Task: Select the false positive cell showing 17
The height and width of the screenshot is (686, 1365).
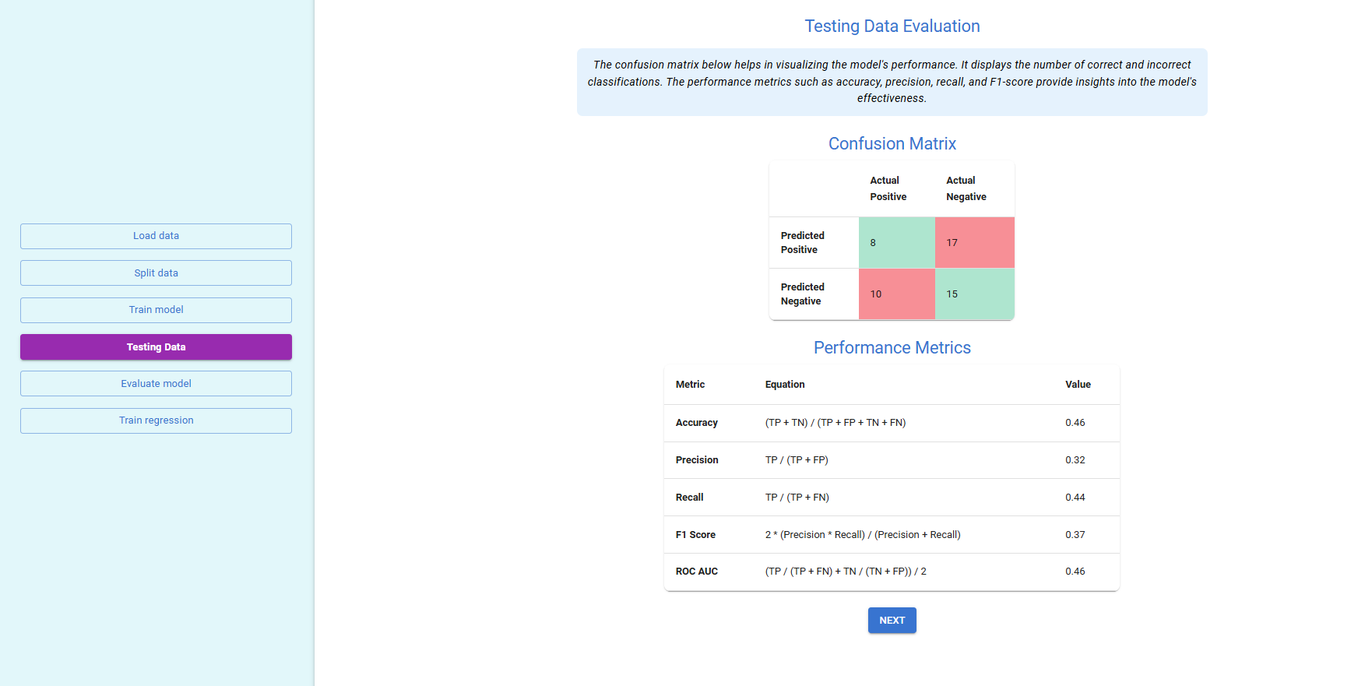Action: (974, 243)
